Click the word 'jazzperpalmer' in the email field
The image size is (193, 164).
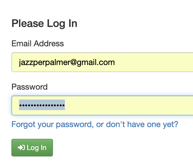click(44, 62)
